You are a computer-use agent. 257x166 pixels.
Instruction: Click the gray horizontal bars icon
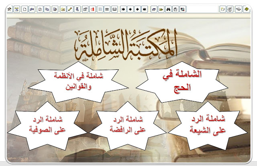point(107,9)
